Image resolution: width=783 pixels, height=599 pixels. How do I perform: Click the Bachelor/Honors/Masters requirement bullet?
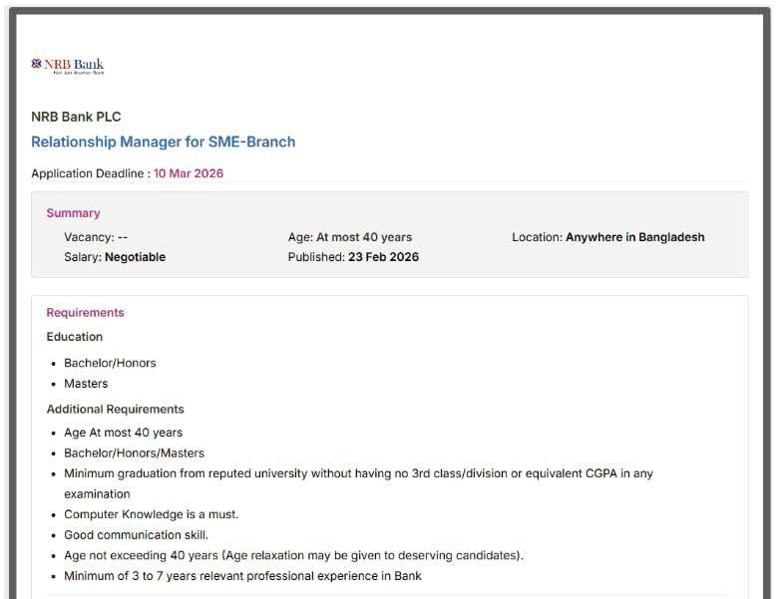tap(134, 453)
